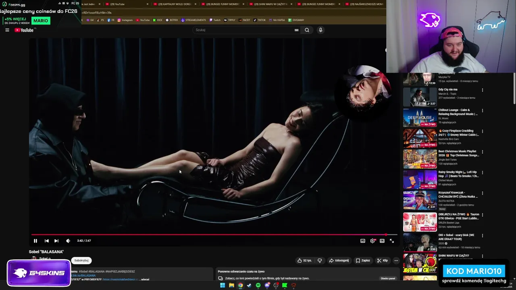Open Krzysztof Krawczyk CHCIAŁEM BYĆ video title
Viewport: 516px width, 290px height.
click(x=458, y=195)
